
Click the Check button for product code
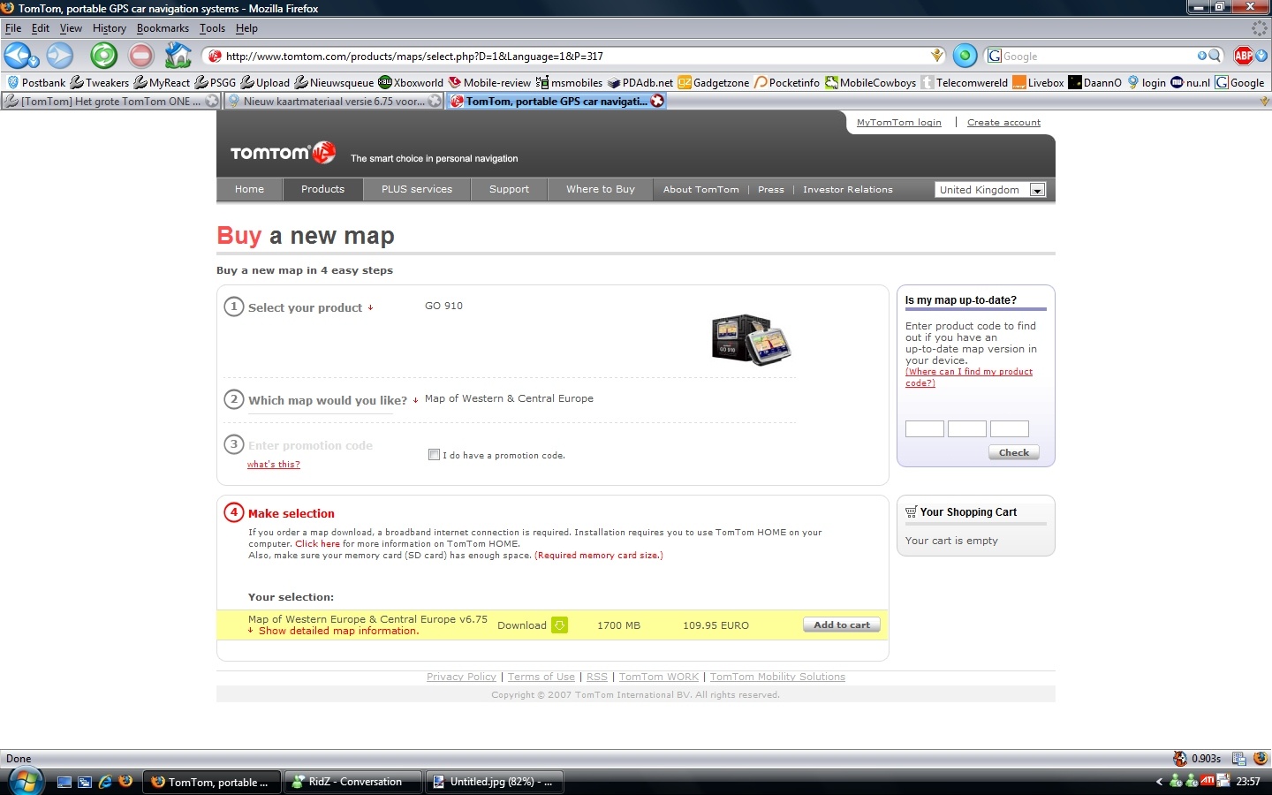pos(1014,452)
